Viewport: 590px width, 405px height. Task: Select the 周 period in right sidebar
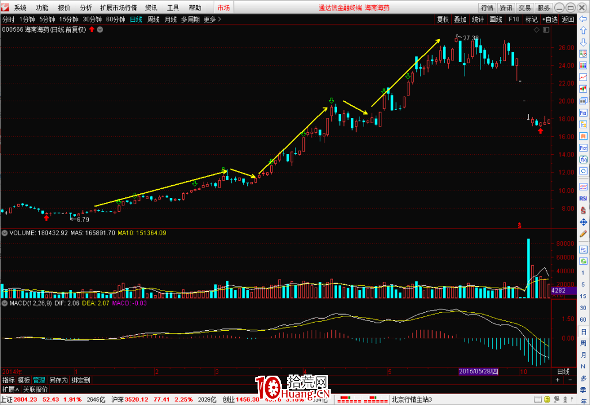(583, 343)
